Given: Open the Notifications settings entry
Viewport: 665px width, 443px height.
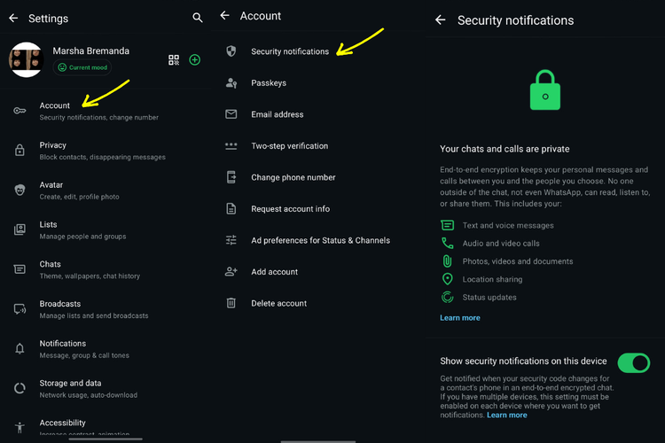Looking at the screenshot, I should (x=106, y=349).
